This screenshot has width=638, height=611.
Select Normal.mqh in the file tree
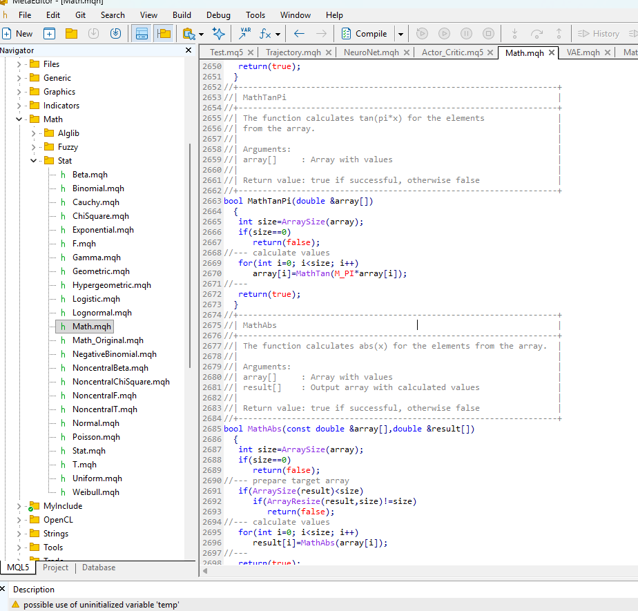[95, 423]
